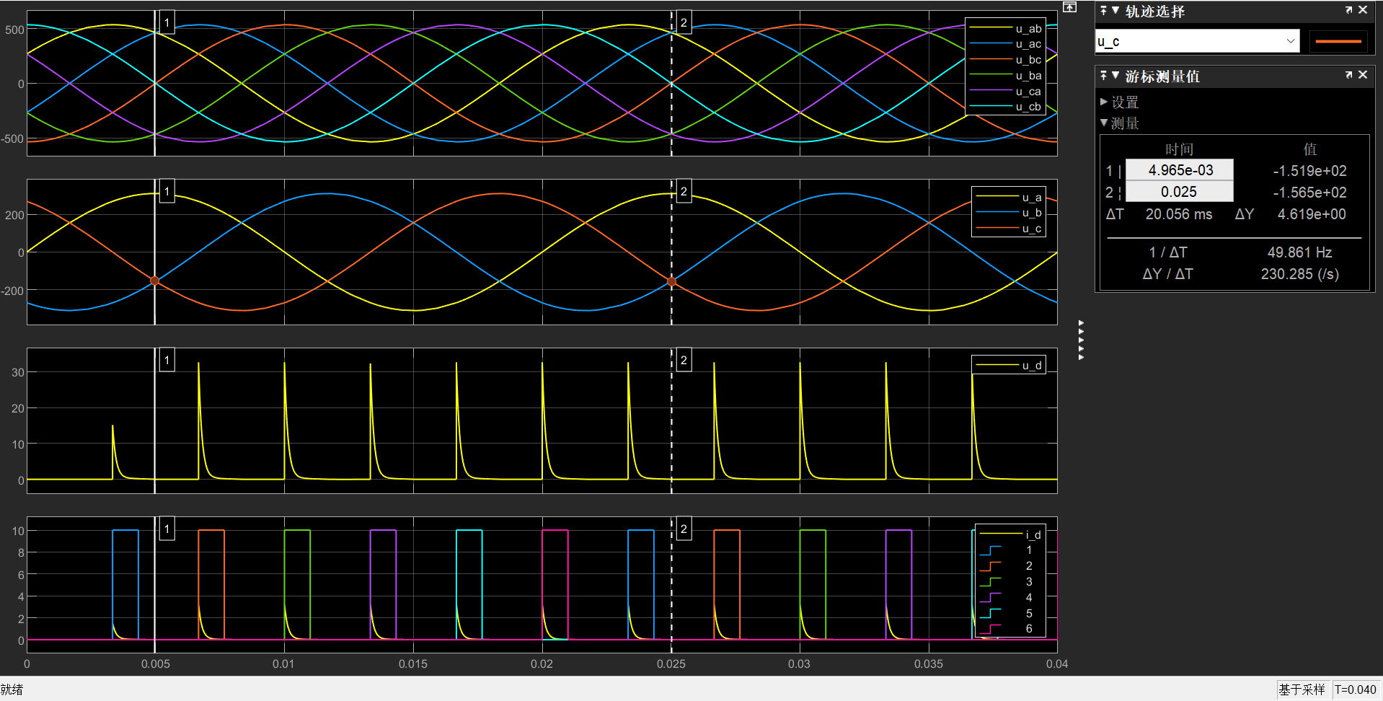Click the 值 column header
The width and height of the screenshot is (1383, 701).
(x=1310, y=149)
